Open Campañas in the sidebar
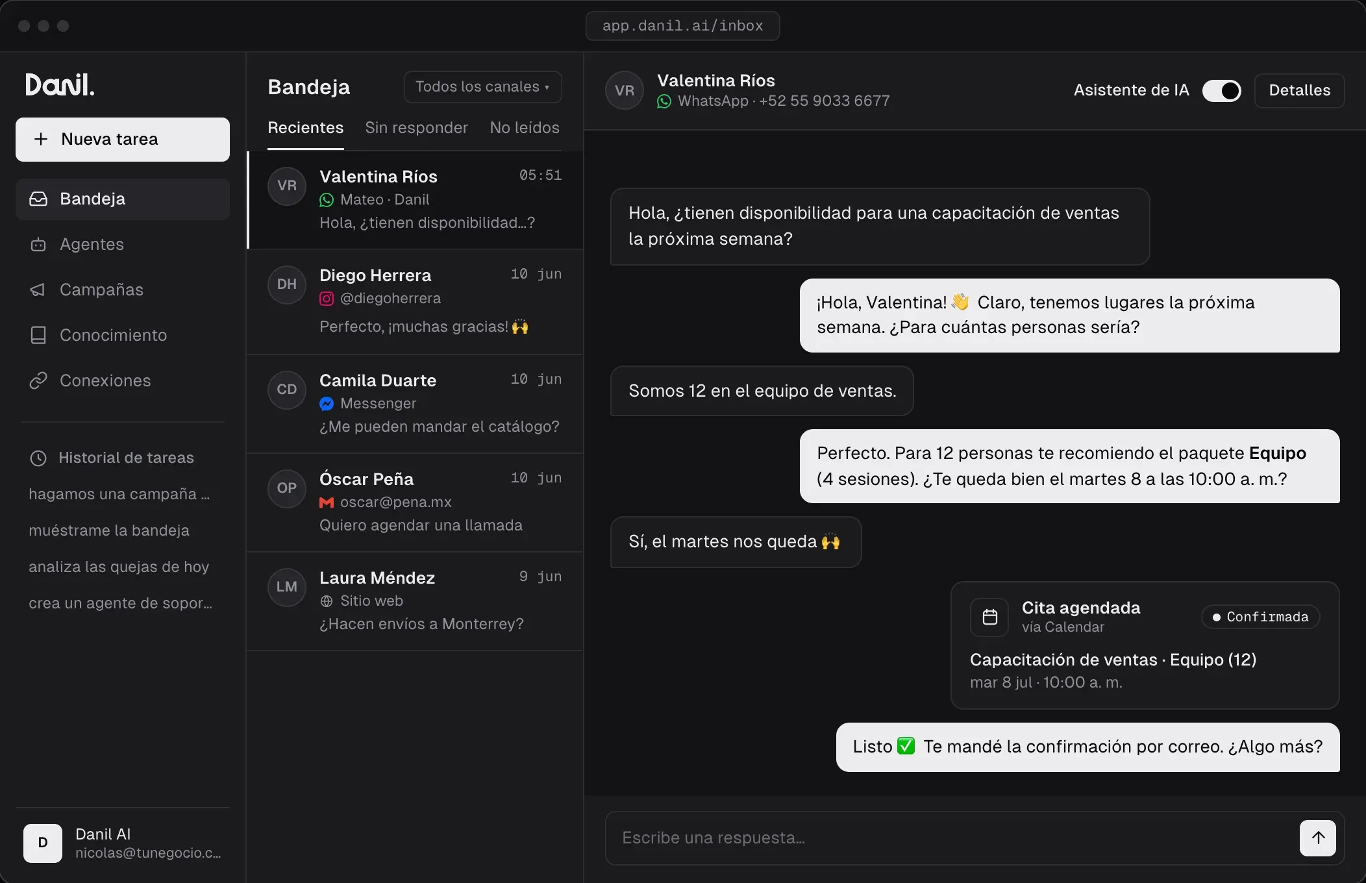Screen dimensions: 1366x883 [123, 290]
